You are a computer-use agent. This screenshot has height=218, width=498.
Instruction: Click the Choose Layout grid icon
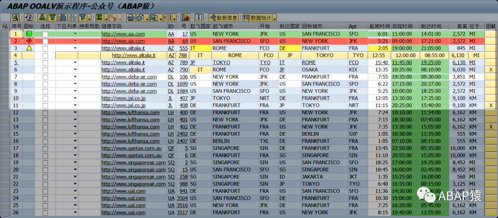click(x=168, y=17)
